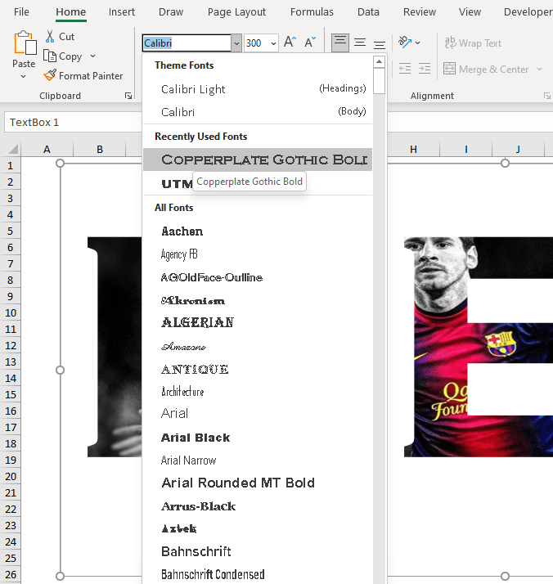
Task: Select Copperplate Gothic Bold from recent fonts
Action: coord(258,159)
